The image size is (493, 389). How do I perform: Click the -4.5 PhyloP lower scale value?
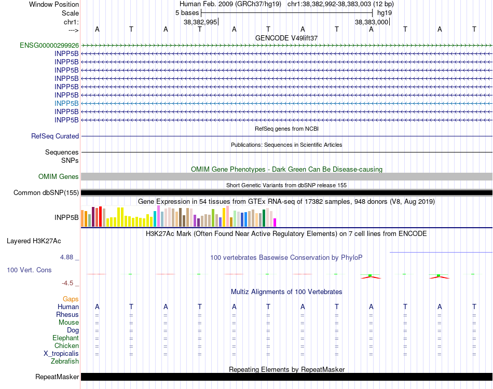click(x=67, y=283)
